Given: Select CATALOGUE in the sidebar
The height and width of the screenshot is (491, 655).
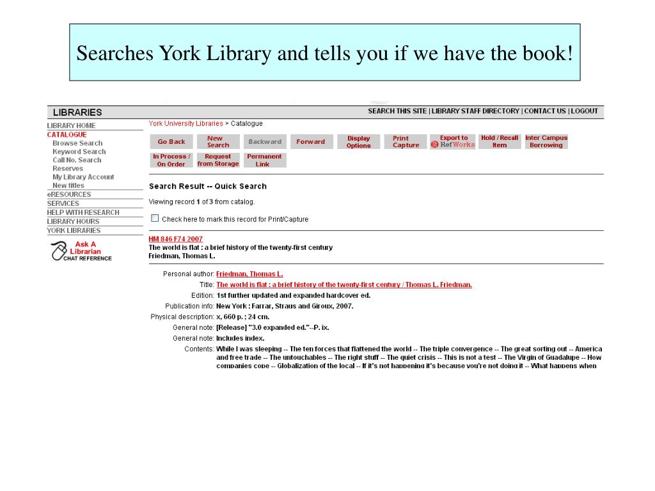Looking at the screenshot, I should click(67, 135).
